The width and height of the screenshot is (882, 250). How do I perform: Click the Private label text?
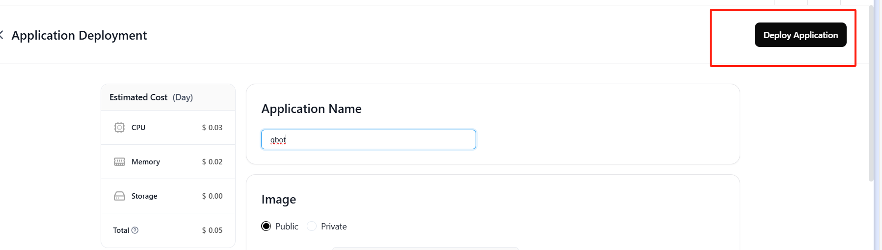(x=334, y=227)
